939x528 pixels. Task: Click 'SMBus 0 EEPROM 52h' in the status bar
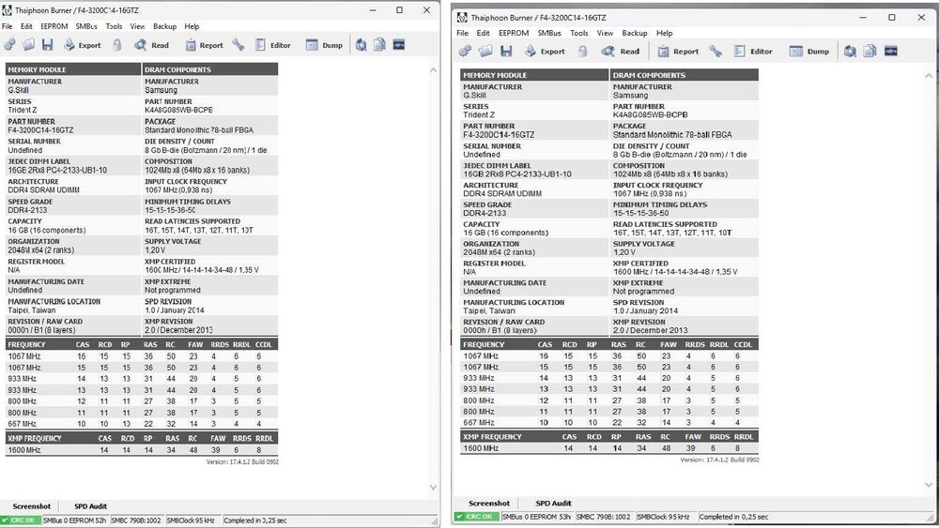74,520
